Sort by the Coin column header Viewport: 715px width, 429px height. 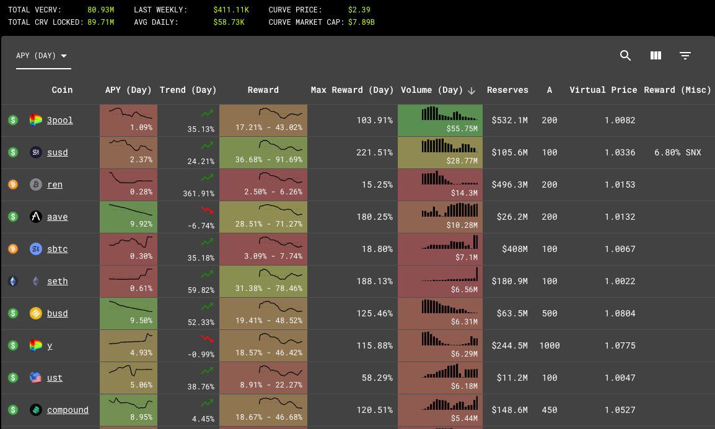coord(62,90)
